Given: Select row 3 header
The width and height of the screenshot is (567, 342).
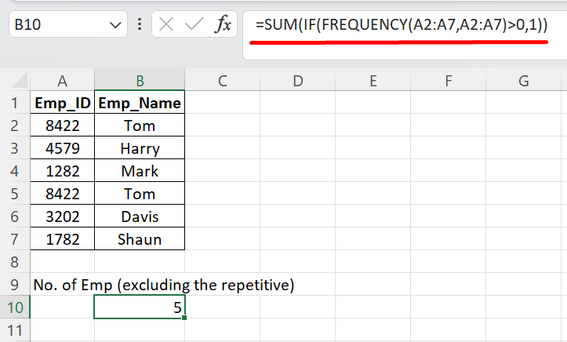Looking at the screenshot, I should pos(14,148).
